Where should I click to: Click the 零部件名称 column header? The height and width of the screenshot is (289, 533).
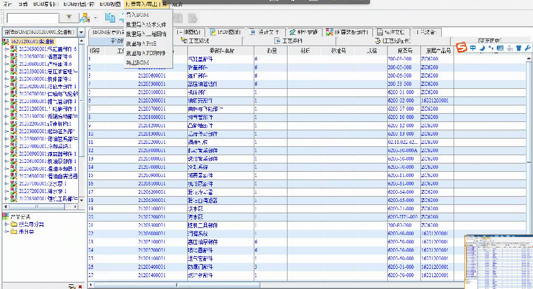221,51
